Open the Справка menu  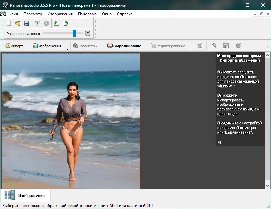pyautogui.click(x=124, y=14)
